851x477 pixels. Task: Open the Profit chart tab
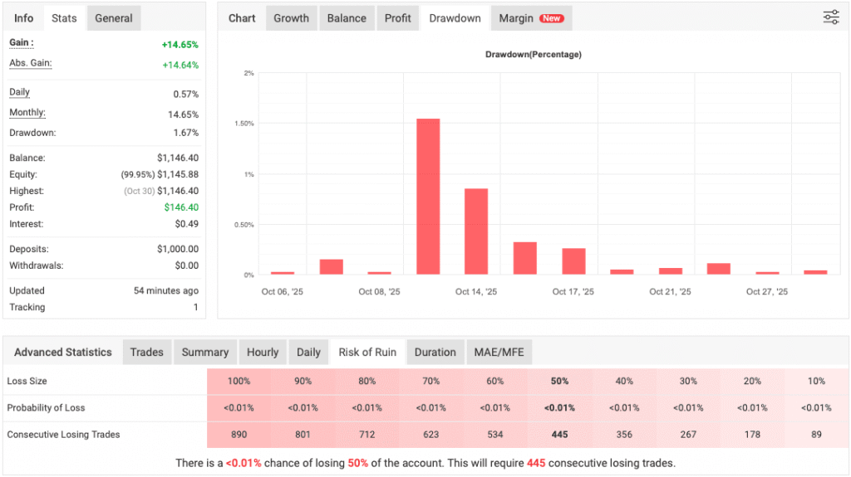[397, 18]
